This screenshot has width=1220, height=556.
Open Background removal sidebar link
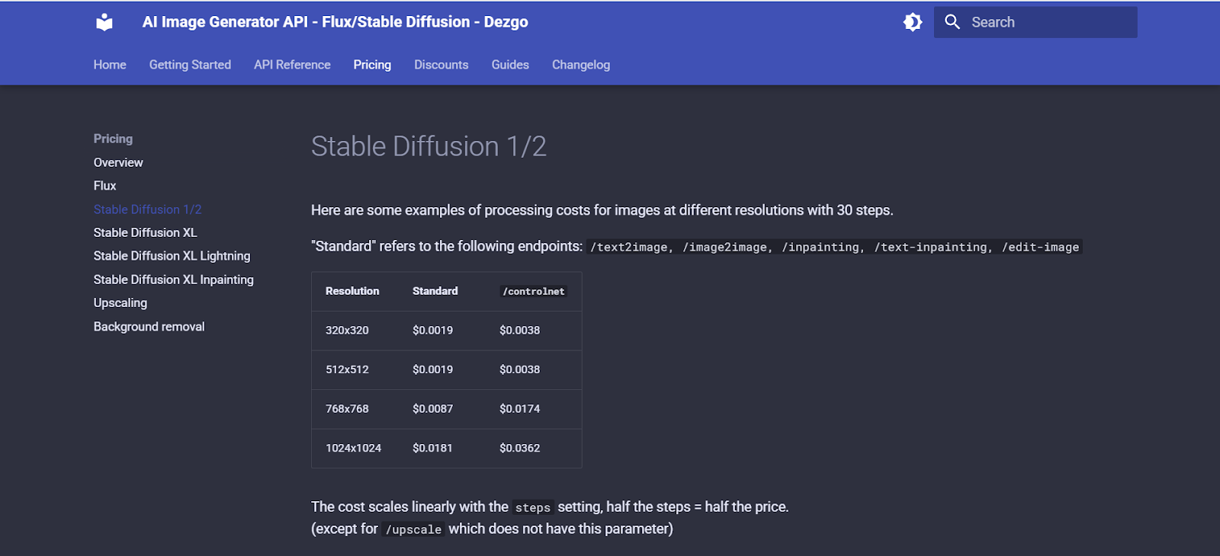click(149, 326)
